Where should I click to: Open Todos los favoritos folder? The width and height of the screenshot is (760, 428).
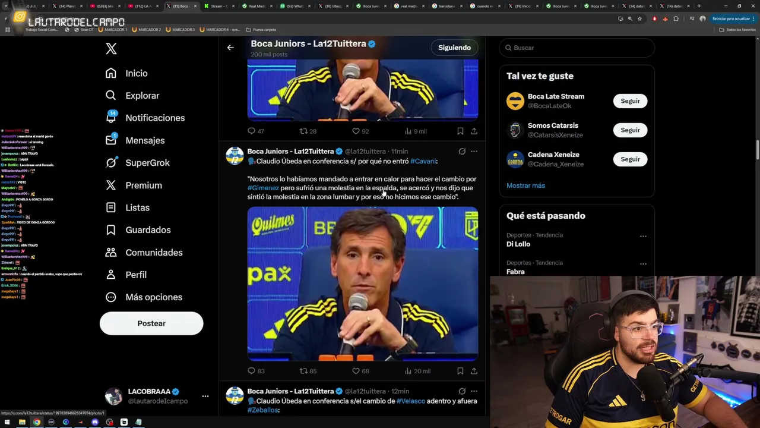click(737, 29)
